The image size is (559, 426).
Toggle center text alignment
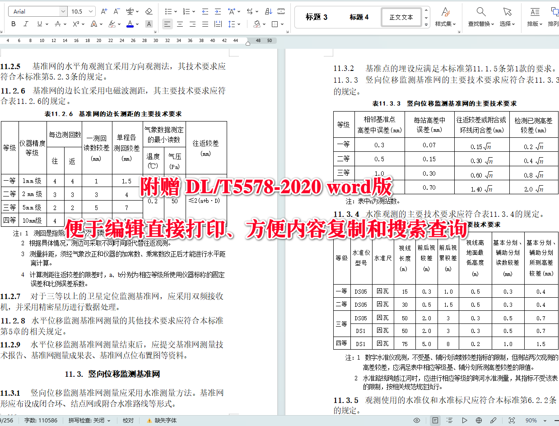coord(179,23)
